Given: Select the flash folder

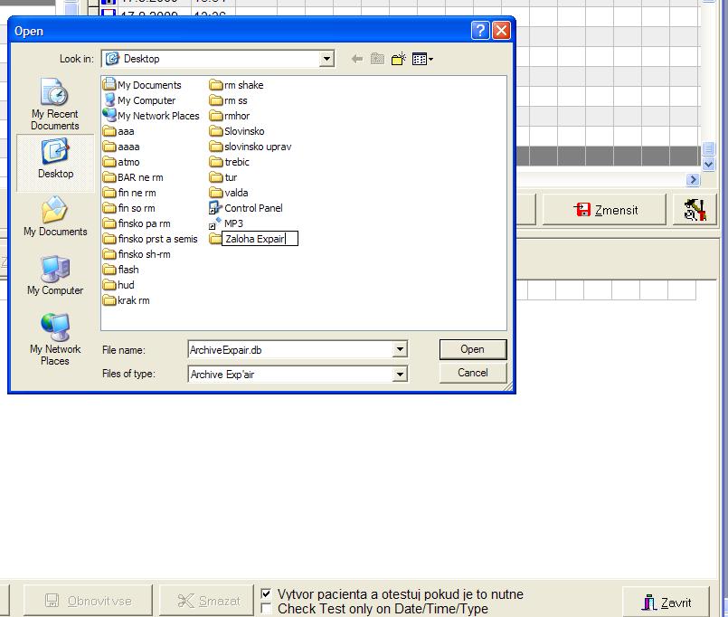Looking at the screenshot, I should tap(121, 269).
